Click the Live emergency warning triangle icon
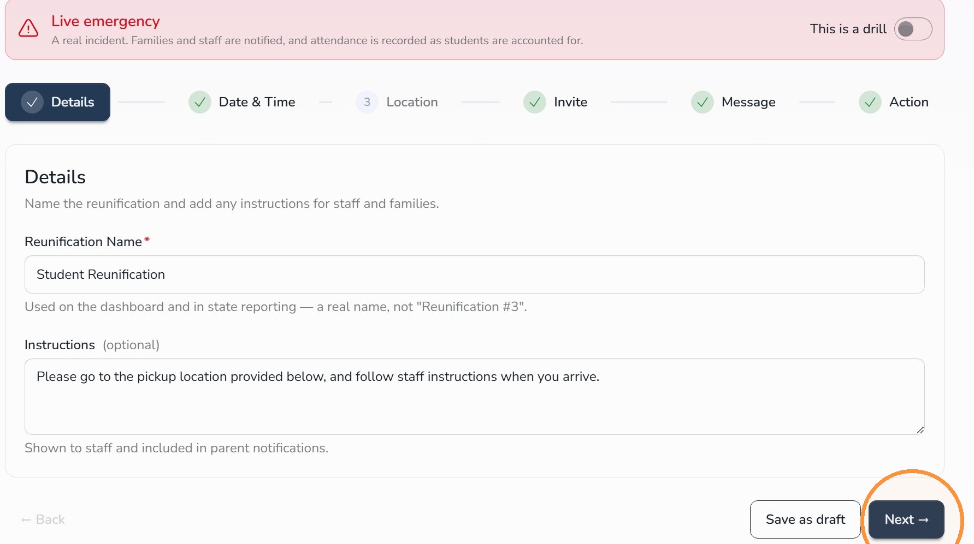 point(28,28)
